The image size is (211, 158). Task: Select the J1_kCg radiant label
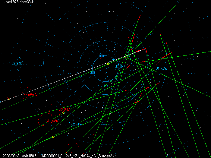point(161,68)
